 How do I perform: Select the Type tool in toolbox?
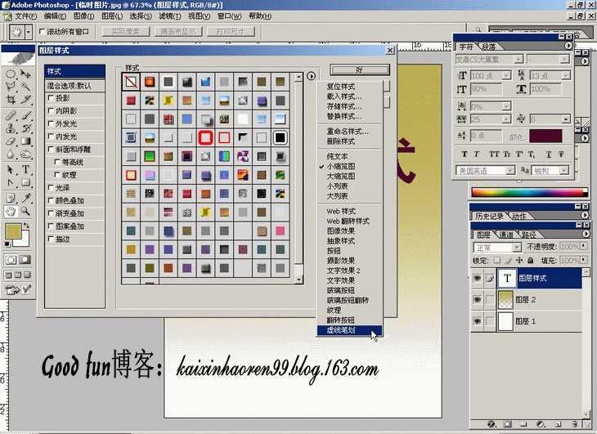click(x=25, y=170)
